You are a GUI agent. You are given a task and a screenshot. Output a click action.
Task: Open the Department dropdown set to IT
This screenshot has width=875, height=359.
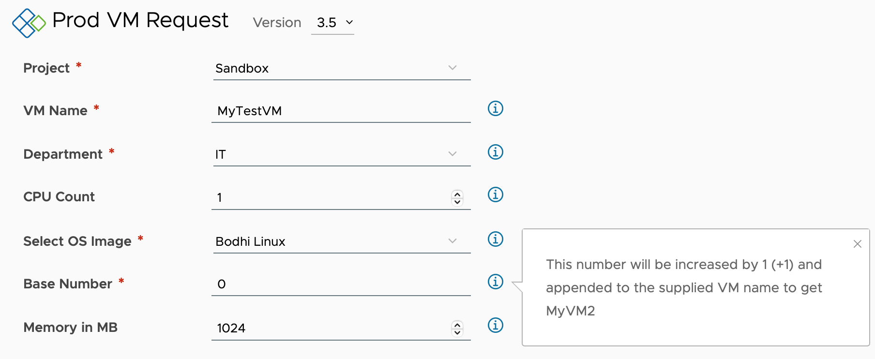(342, 154)
